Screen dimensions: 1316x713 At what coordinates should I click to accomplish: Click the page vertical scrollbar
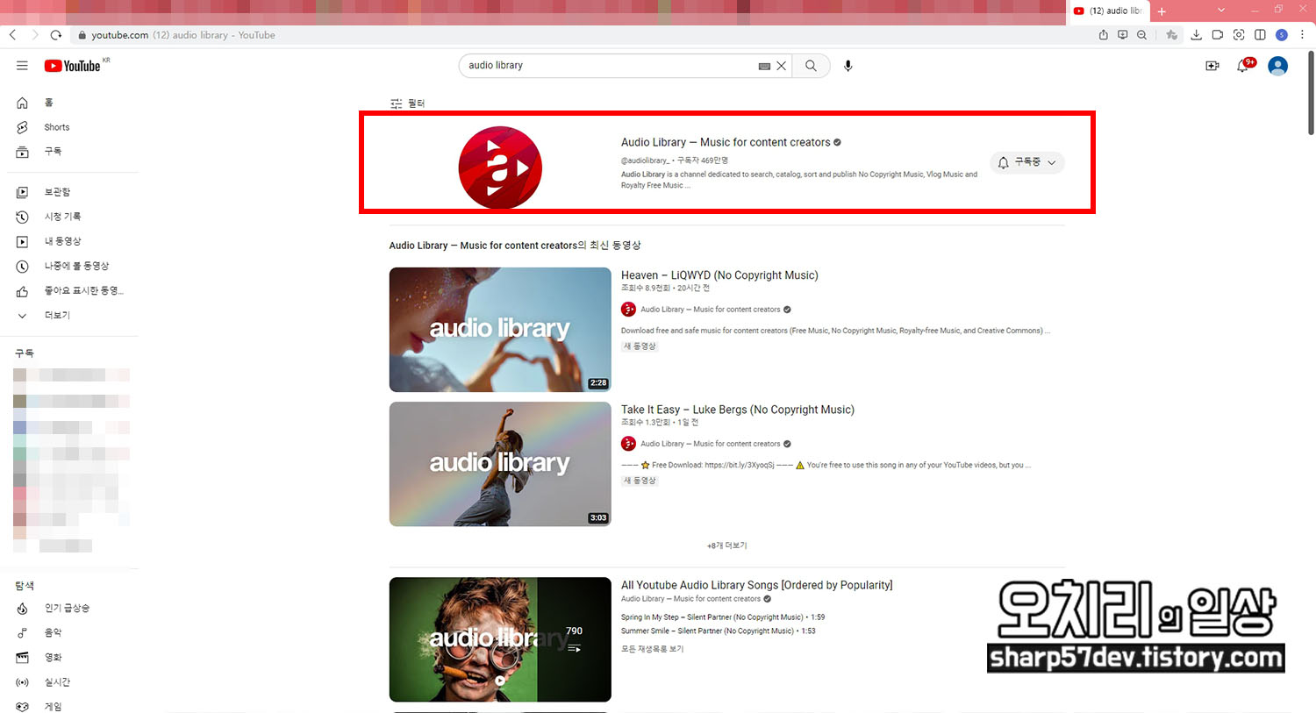pyautogui.click(x=1311, y=95)
